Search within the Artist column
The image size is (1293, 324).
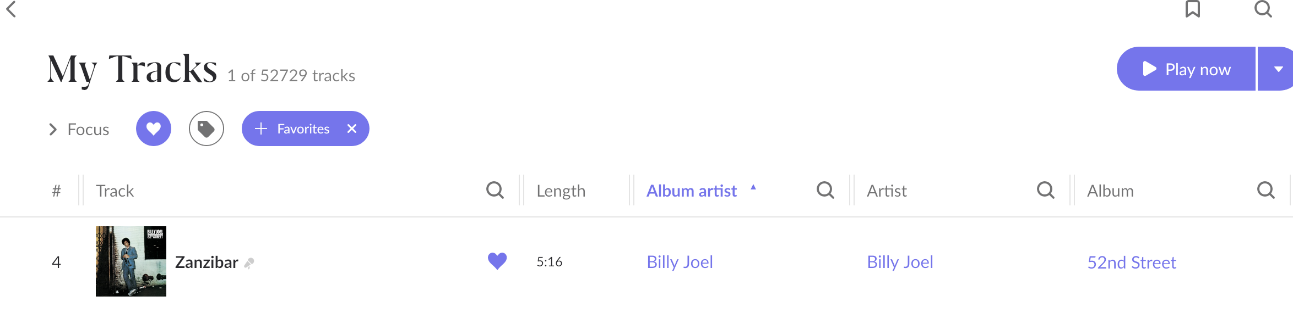click(1045, 191)
